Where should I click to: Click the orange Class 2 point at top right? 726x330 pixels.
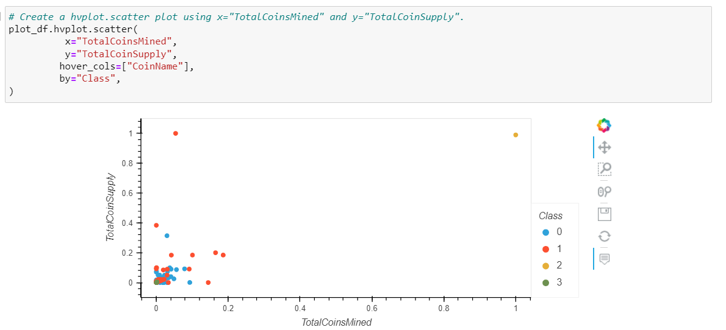(516, 135)
